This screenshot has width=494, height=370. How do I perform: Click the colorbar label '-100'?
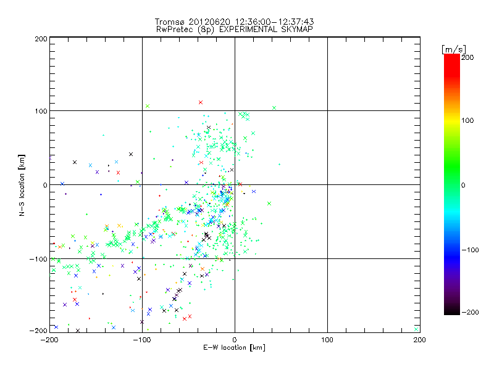click(471, 250)
